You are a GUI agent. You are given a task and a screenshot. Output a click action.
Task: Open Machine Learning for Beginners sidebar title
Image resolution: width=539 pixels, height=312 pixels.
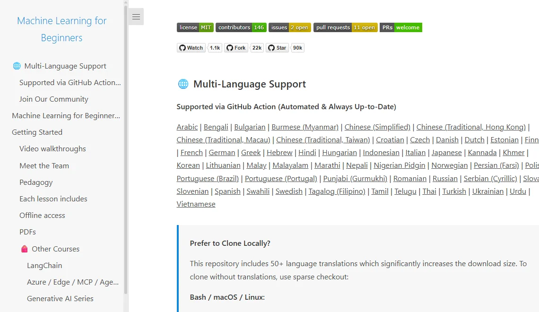pos(62,29)
